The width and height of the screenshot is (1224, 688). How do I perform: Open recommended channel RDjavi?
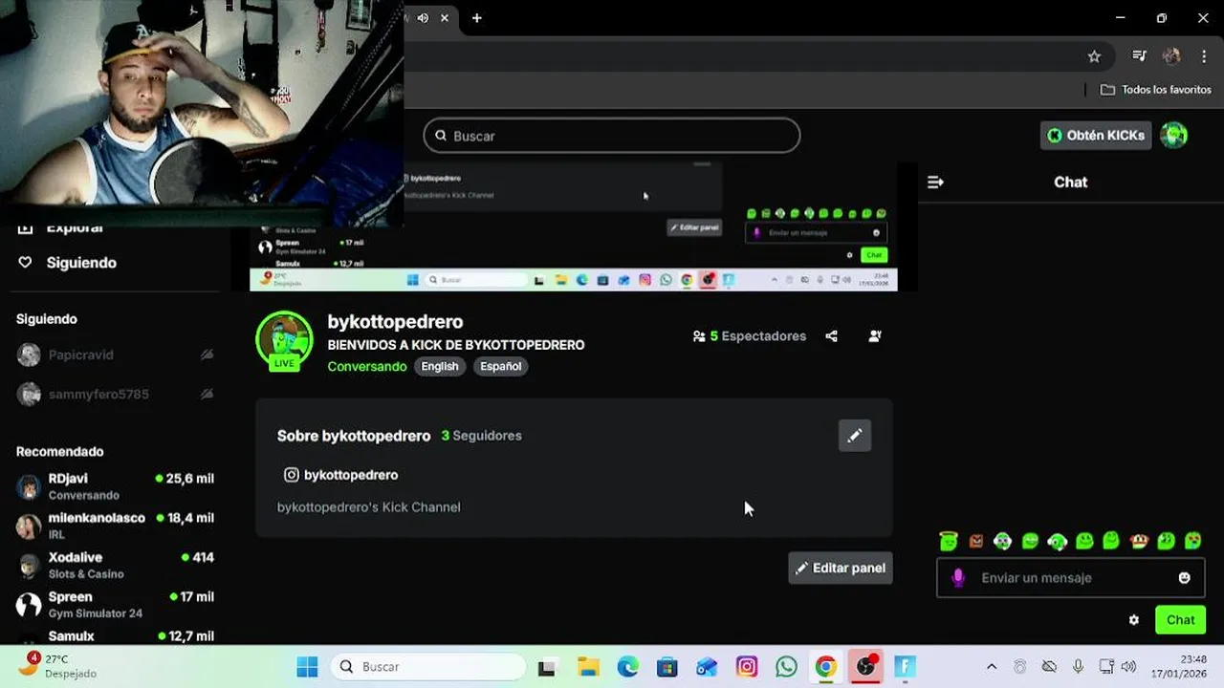[115, 486]
